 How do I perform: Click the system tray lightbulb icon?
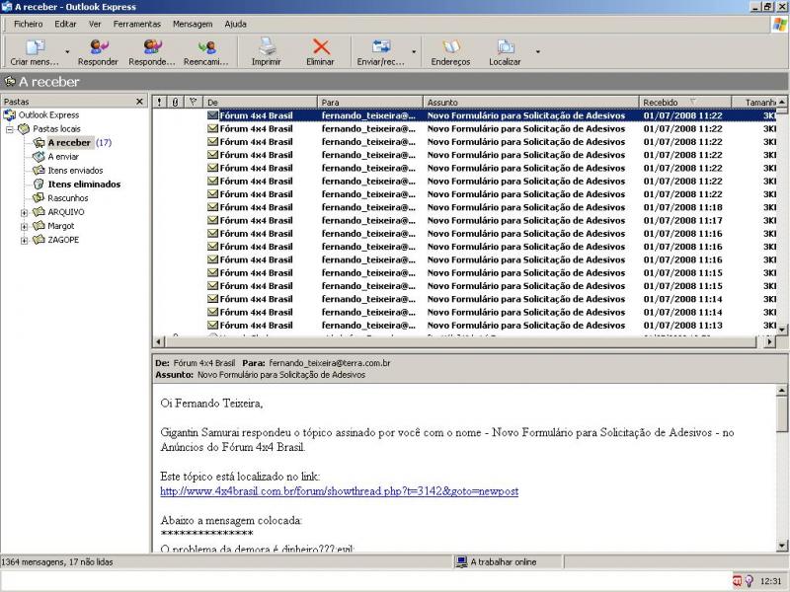(x=749, y=581)
